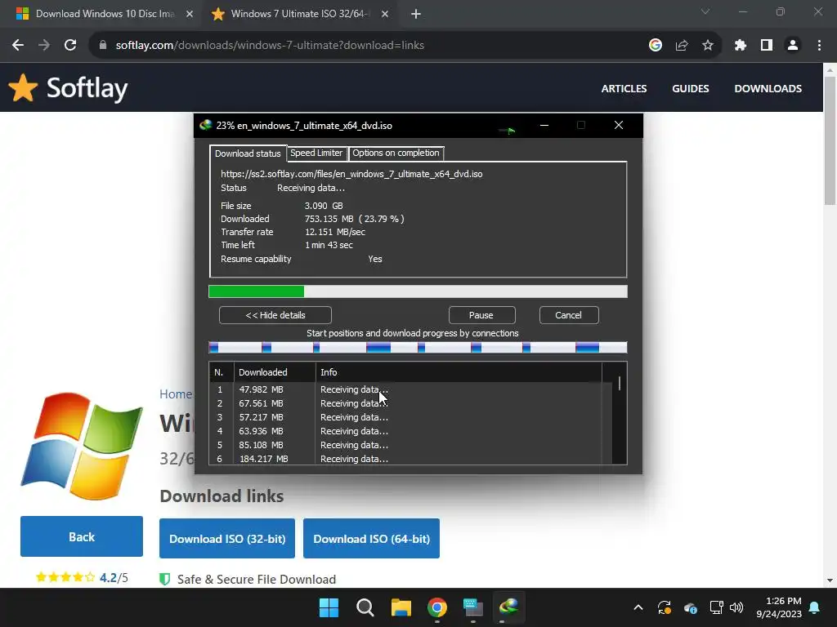This screenshot has height=627, width=837.
Task: Click the N. column header
Action: [222, 372]
